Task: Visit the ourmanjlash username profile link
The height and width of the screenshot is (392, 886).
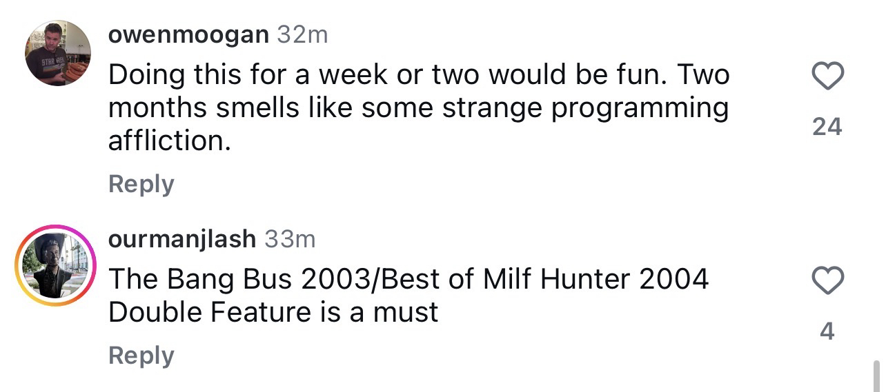Action: (181, 239)
